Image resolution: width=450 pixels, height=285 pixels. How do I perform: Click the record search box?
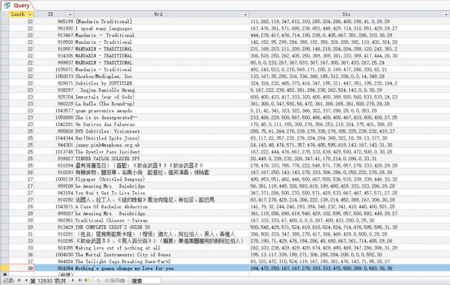pos(146,280)
